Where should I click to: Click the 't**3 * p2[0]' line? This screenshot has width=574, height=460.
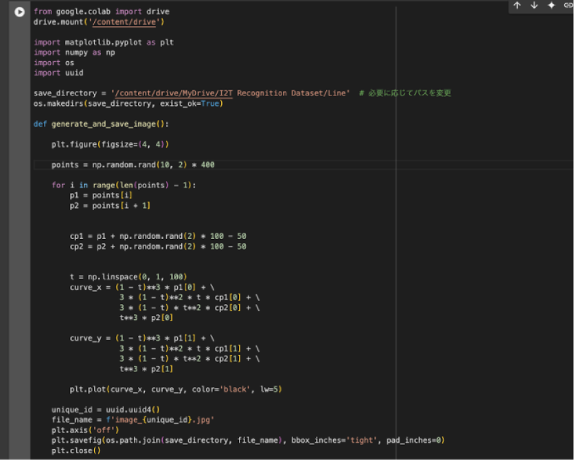coord(146,318)
